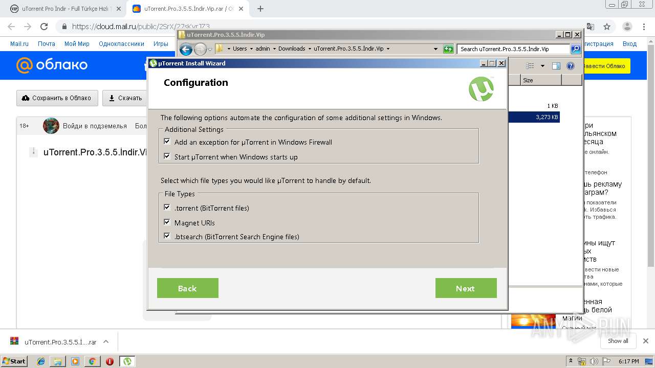
Task: Open Chrome profile avatar icon
Action: (627, 27)
